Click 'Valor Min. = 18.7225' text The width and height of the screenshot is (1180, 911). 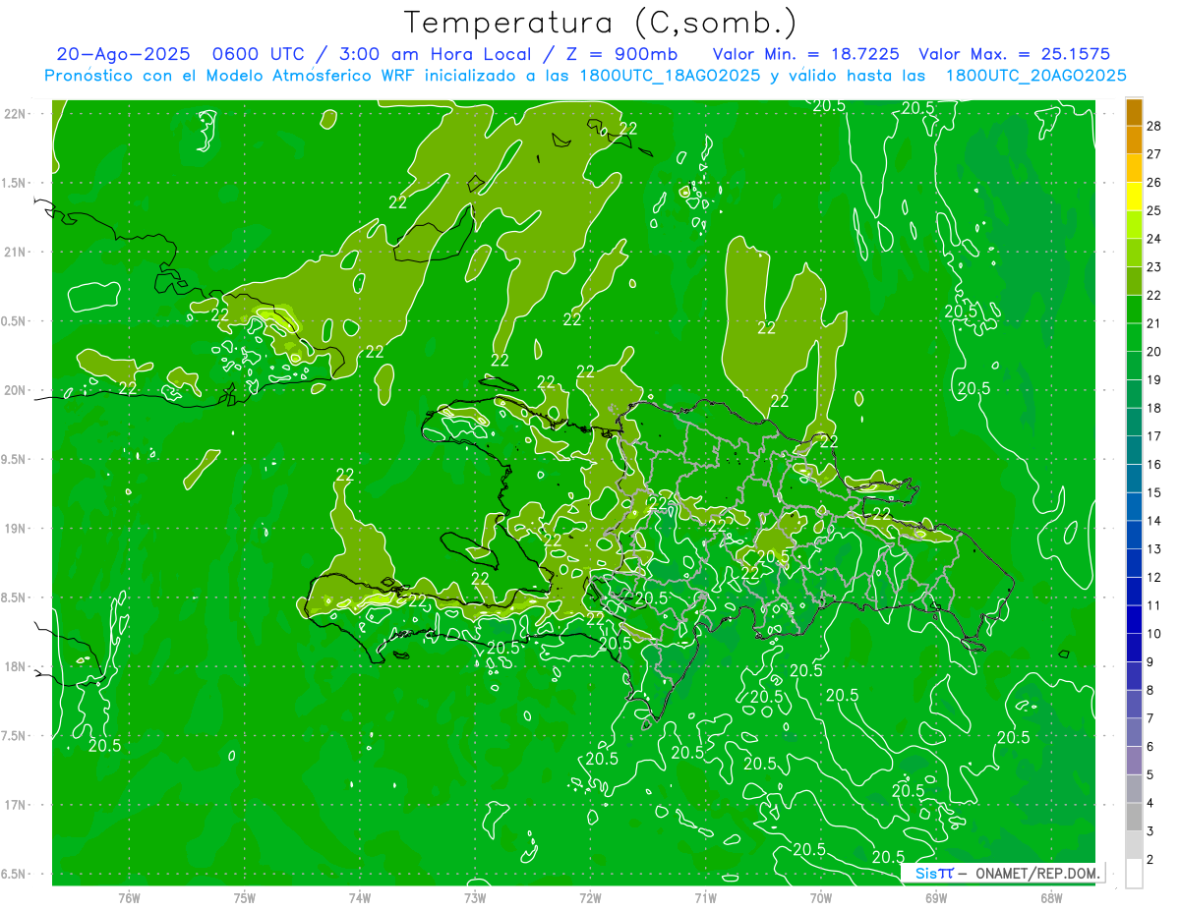pos(806,54)
